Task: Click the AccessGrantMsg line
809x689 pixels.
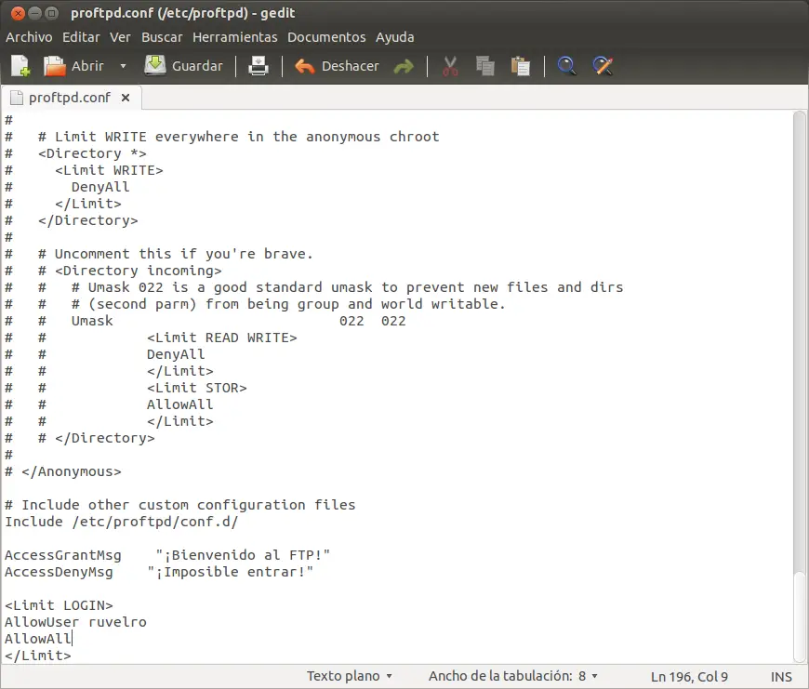Action: (x=167, y=555)
